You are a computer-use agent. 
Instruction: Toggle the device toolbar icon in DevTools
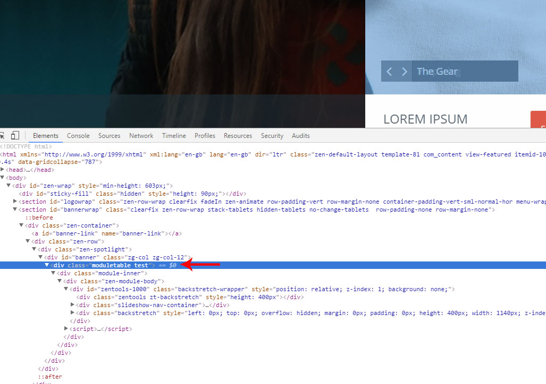pos(15,135)
